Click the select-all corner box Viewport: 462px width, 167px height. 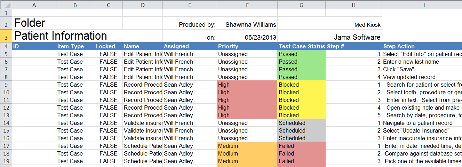6,5
